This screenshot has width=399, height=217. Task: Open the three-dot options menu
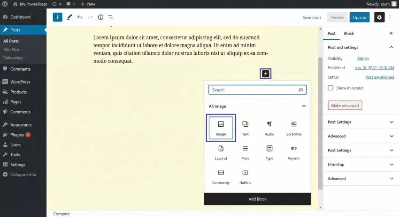(390, 17)
